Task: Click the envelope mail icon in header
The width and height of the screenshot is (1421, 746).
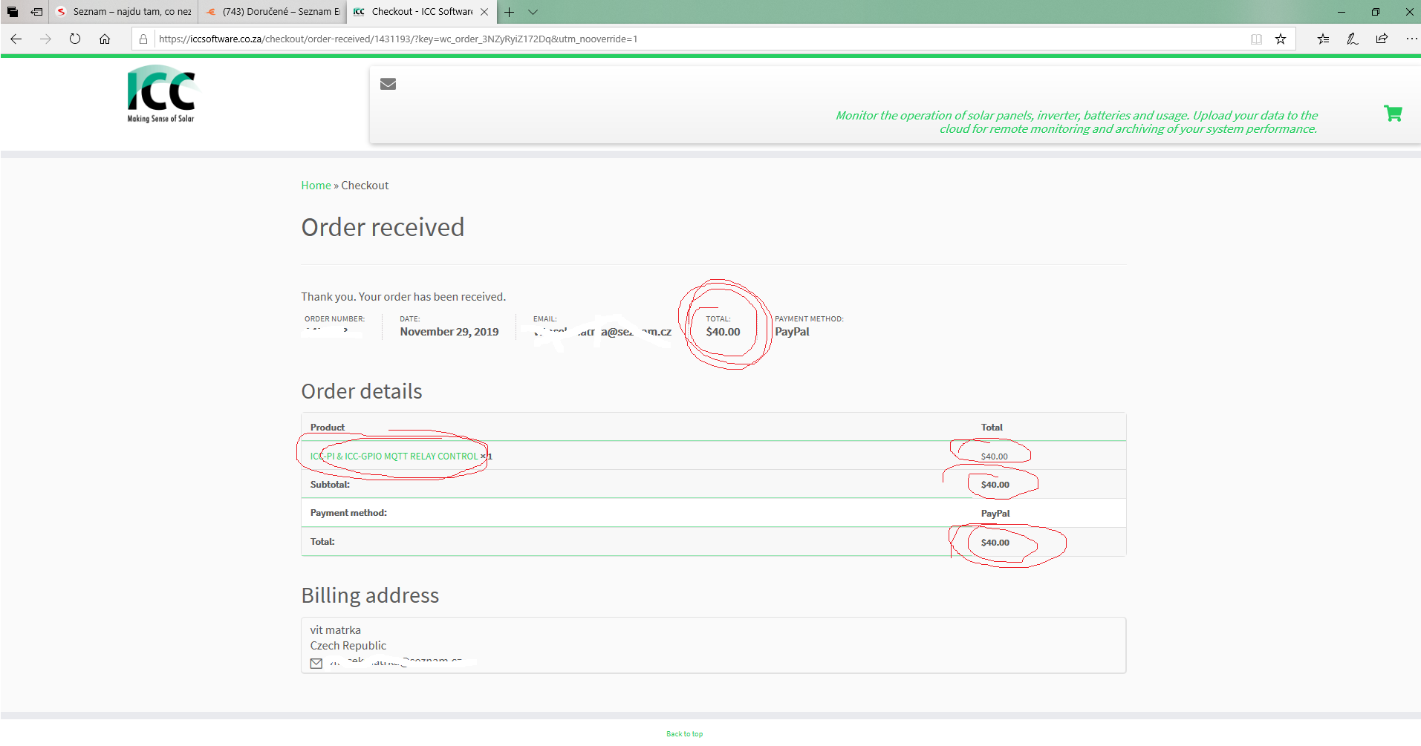Action: [388, 84]
